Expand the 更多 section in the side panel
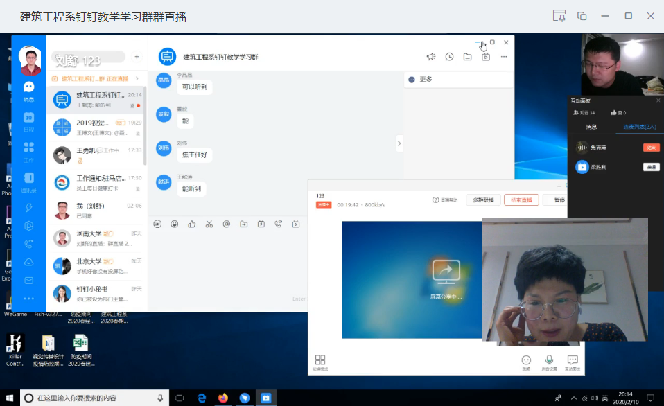The image size is (664, 406). 458,79
